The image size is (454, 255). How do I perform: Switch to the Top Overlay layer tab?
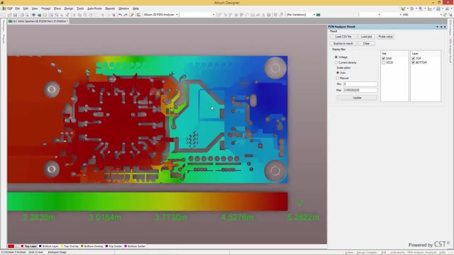point(70,246)
